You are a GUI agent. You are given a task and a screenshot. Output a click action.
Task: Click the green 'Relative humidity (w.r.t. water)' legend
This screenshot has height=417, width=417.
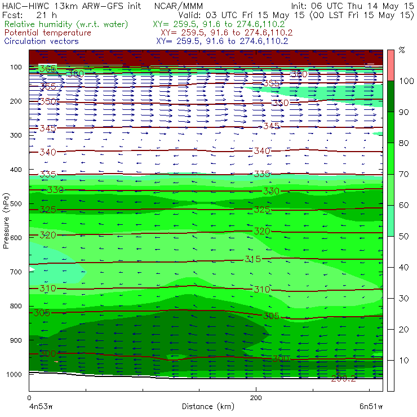66,24
